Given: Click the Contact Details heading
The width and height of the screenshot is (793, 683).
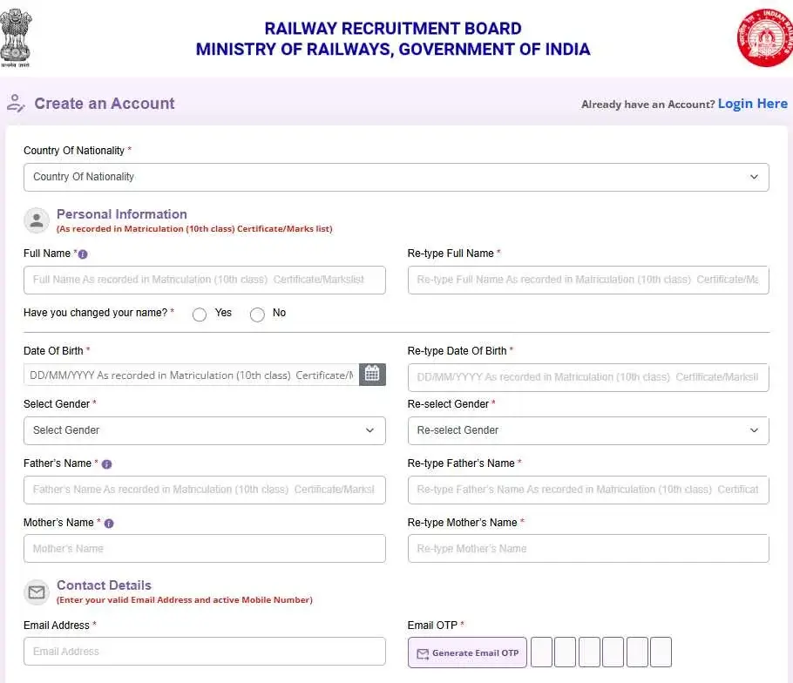Looking at the screenshot, I should 104,585.
